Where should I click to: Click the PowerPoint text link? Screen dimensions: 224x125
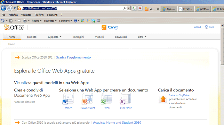pyautogui.click(x=88, y=108)
